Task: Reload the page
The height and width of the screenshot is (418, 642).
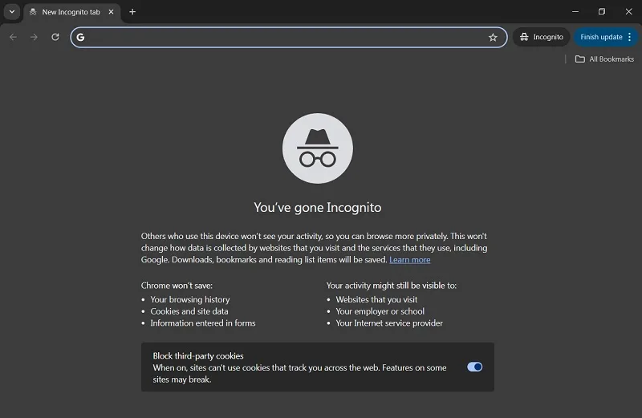Action: tap(55, 37)
